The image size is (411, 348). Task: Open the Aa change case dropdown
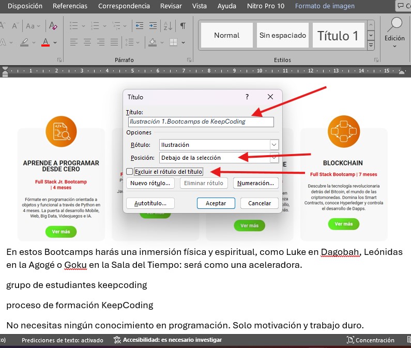(33, 26)
